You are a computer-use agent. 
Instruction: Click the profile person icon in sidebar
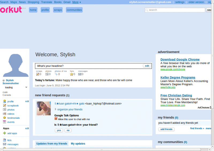[5, 101]
